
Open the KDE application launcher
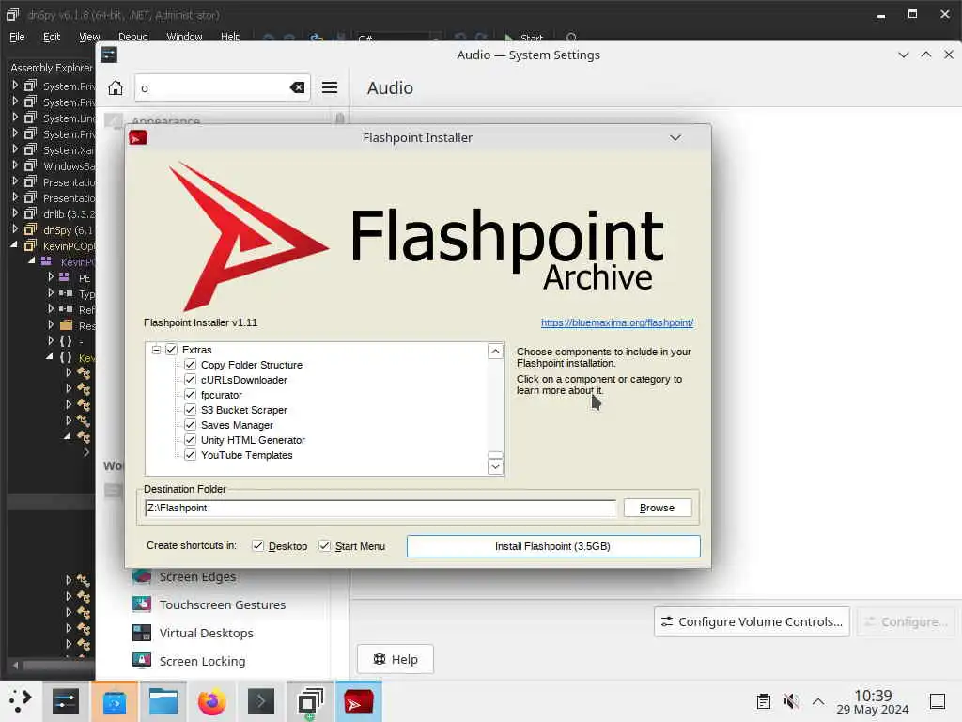20,700
